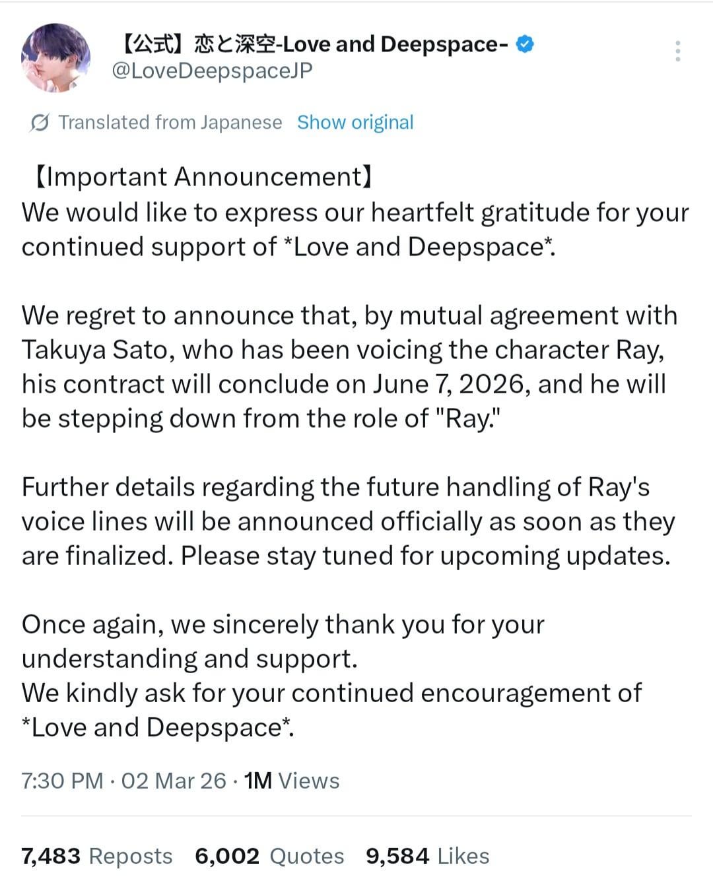Tap the @LoveDeepspaceJP handle
The height and width of the screenshot is (883, 713).
point(212,71)
